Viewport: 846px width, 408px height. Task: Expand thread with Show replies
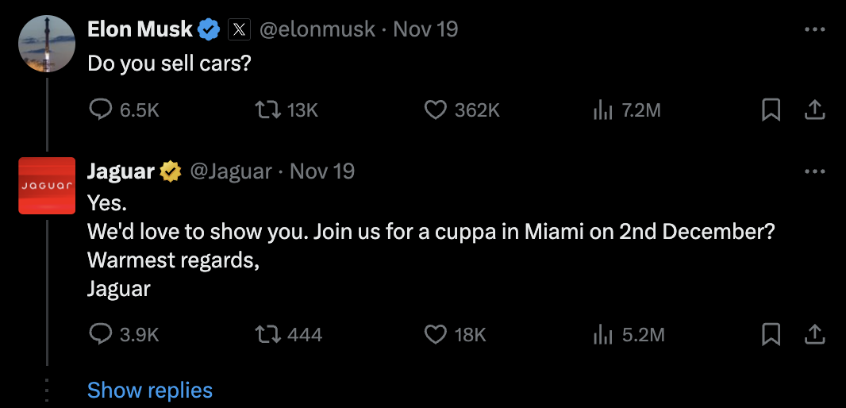(x=150, y=391)
